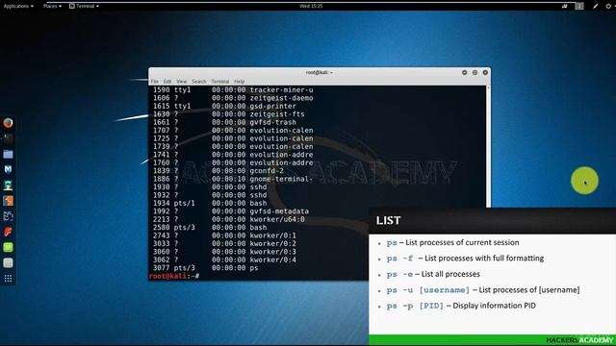Click the root@kali window title bar
This screenshot has width=616, height=346.
point(319,73)
